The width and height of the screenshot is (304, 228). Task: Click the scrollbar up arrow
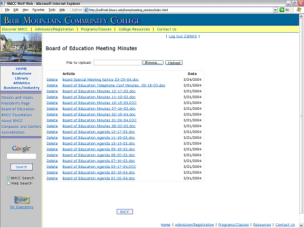301,16
